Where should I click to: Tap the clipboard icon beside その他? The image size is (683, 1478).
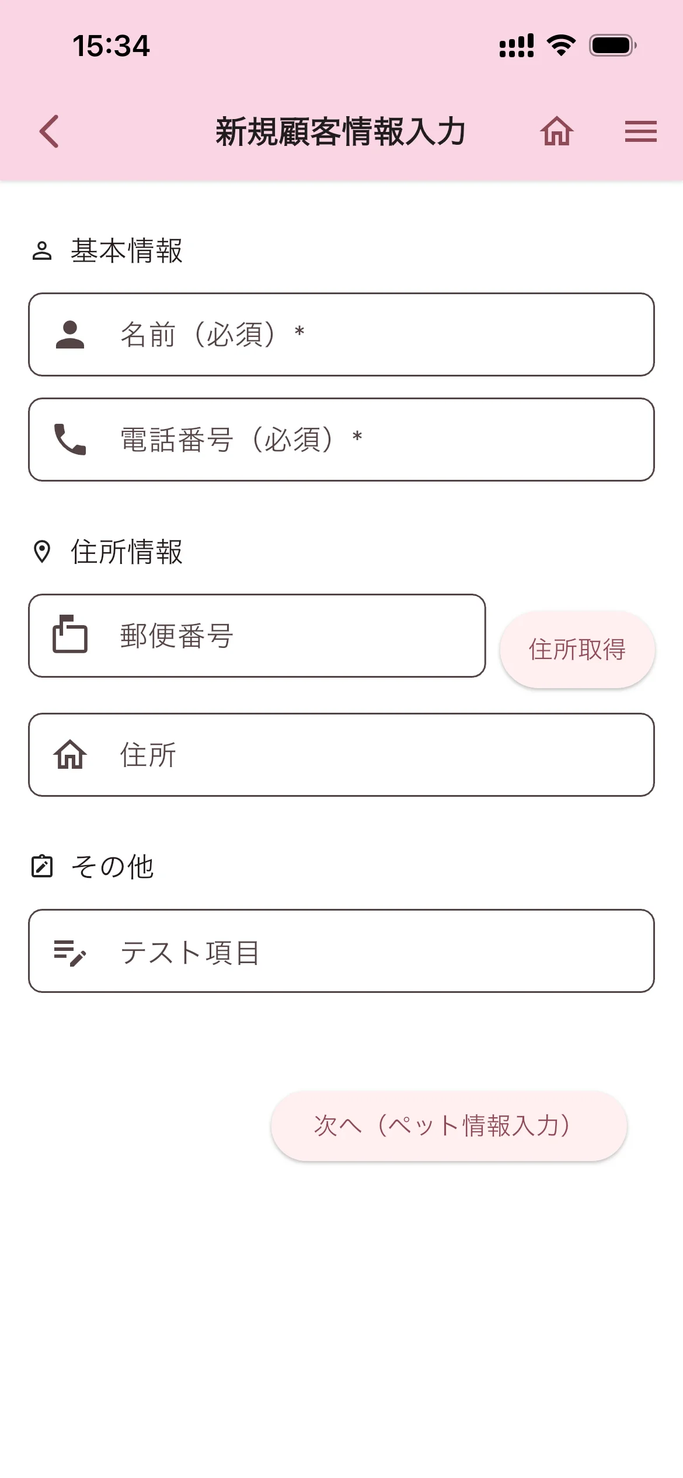[42, 866]
